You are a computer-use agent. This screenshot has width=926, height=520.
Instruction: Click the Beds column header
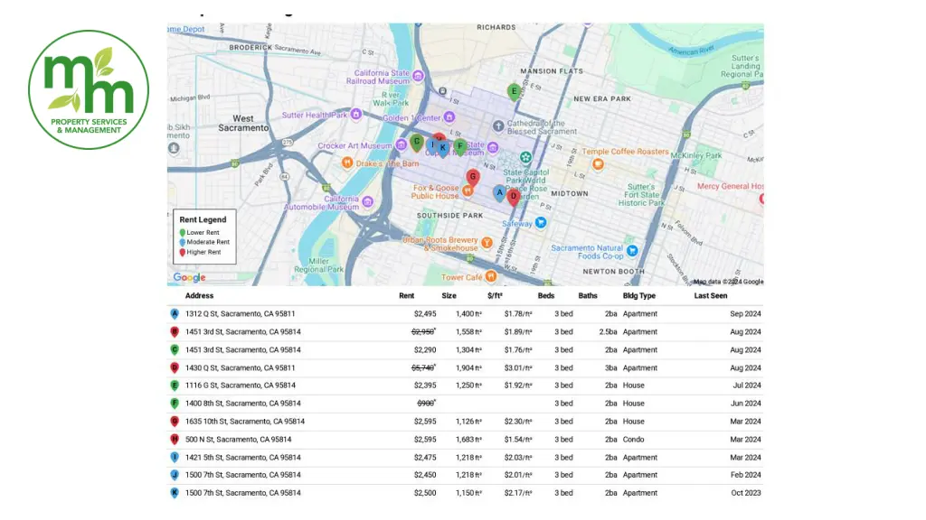546,296
